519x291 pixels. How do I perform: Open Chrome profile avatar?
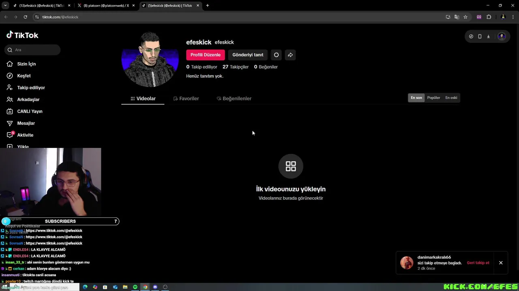tap(503, 17)
